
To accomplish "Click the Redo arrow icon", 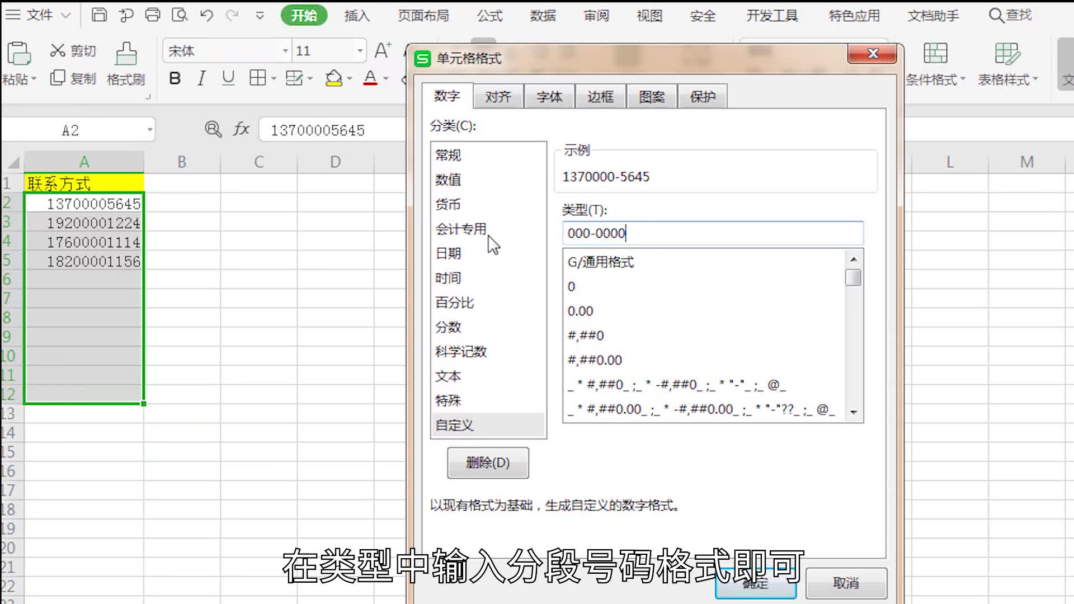I will tap(232, 15).
